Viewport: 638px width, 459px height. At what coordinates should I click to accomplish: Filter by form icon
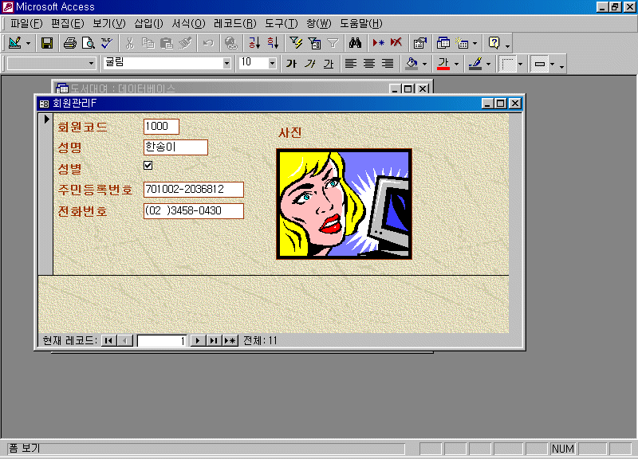pos(314,43)
